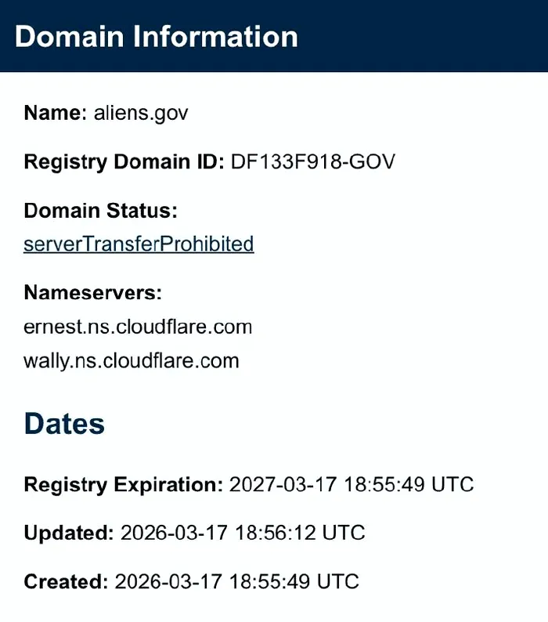
Task: Click the Registry Expiration label
Action: pos(124,484)
